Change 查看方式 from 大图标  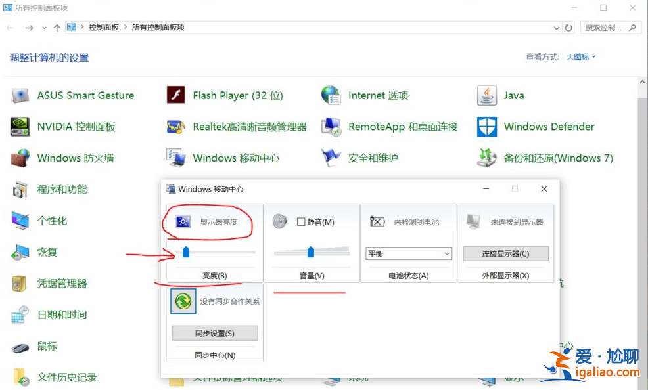[581, 56]
